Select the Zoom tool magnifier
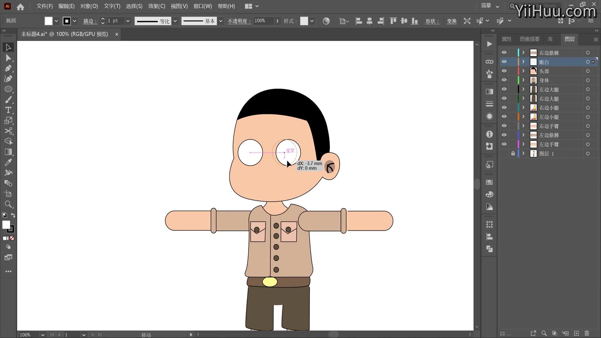 pos(8,204)
